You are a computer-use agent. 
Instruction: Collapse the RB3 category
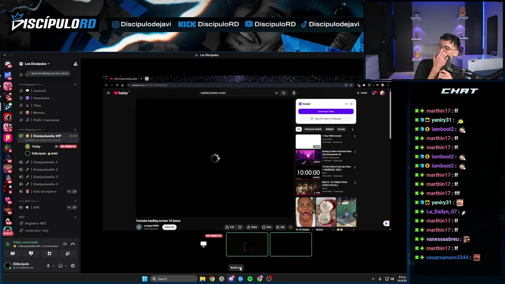[x=24, y=217]
